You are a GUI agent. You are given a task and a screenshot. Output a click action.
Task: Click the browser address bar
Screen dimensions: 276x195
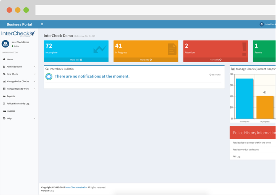point(156,10)
